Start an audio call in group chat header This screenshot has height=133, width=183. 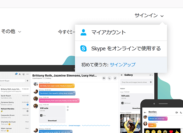[x=109, y=78]
